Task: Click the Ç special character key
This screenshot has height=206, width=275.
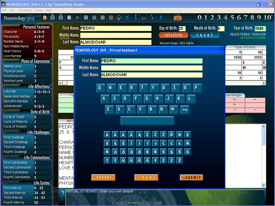Action: tap(147, 135)
